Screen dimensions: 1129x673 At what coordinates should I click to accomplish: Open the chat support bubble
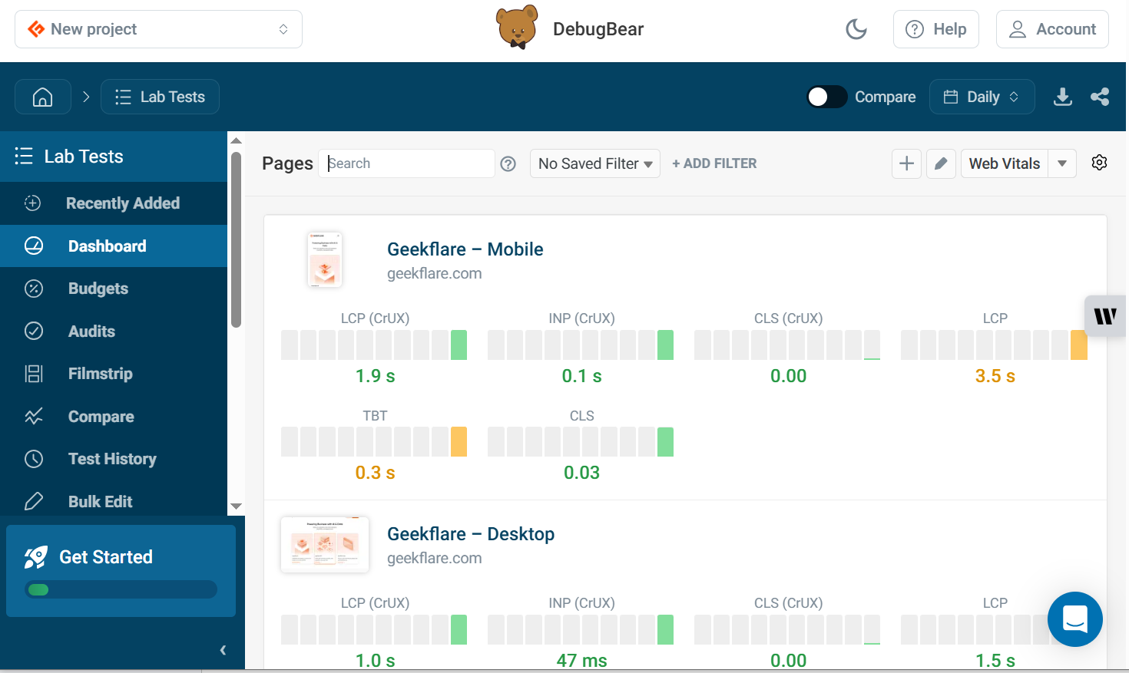pos(1074,619)
